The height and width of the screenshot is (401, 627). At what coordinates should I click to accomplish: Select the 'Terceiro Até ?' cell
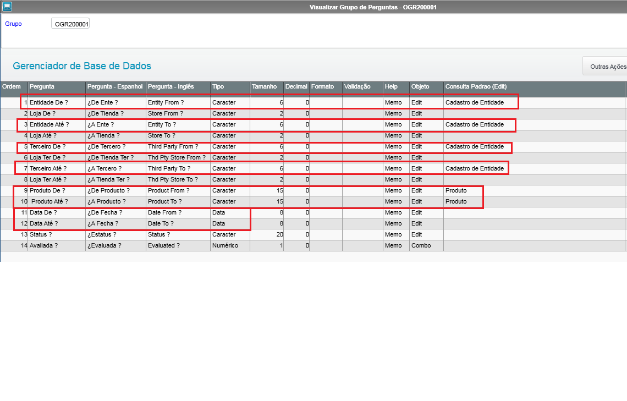57,169
